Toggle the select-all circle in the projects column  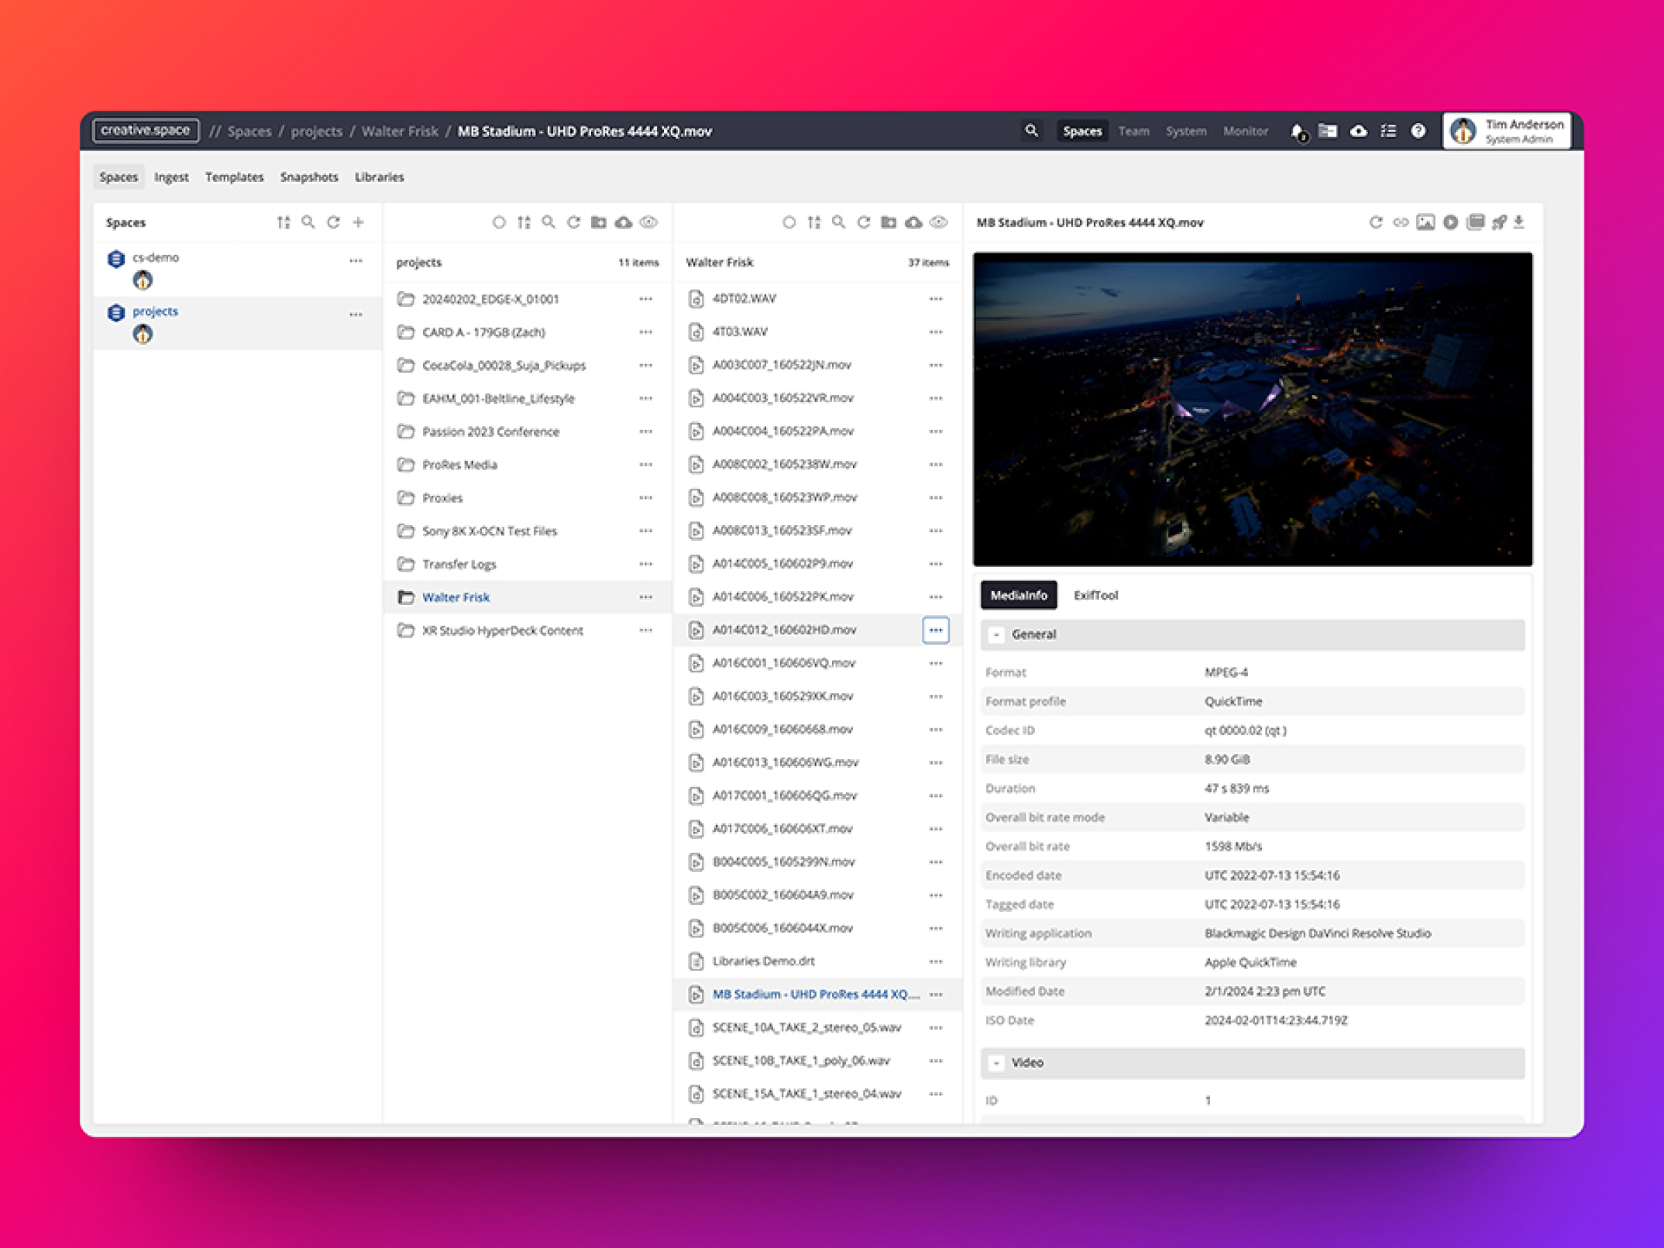(x=499, y=223)
